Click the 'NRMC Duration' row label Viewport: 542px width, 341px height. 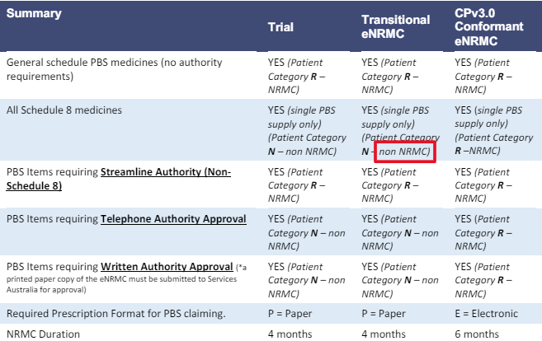point(43,334)
